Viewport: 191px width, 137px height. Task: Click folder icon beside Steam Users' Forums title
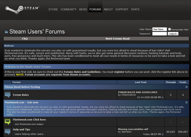click(x=6, y=32)
